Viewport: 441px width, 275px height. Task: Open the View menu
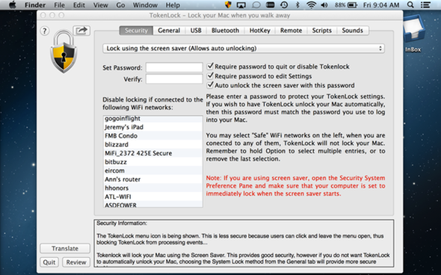click(x=100, y=5)
